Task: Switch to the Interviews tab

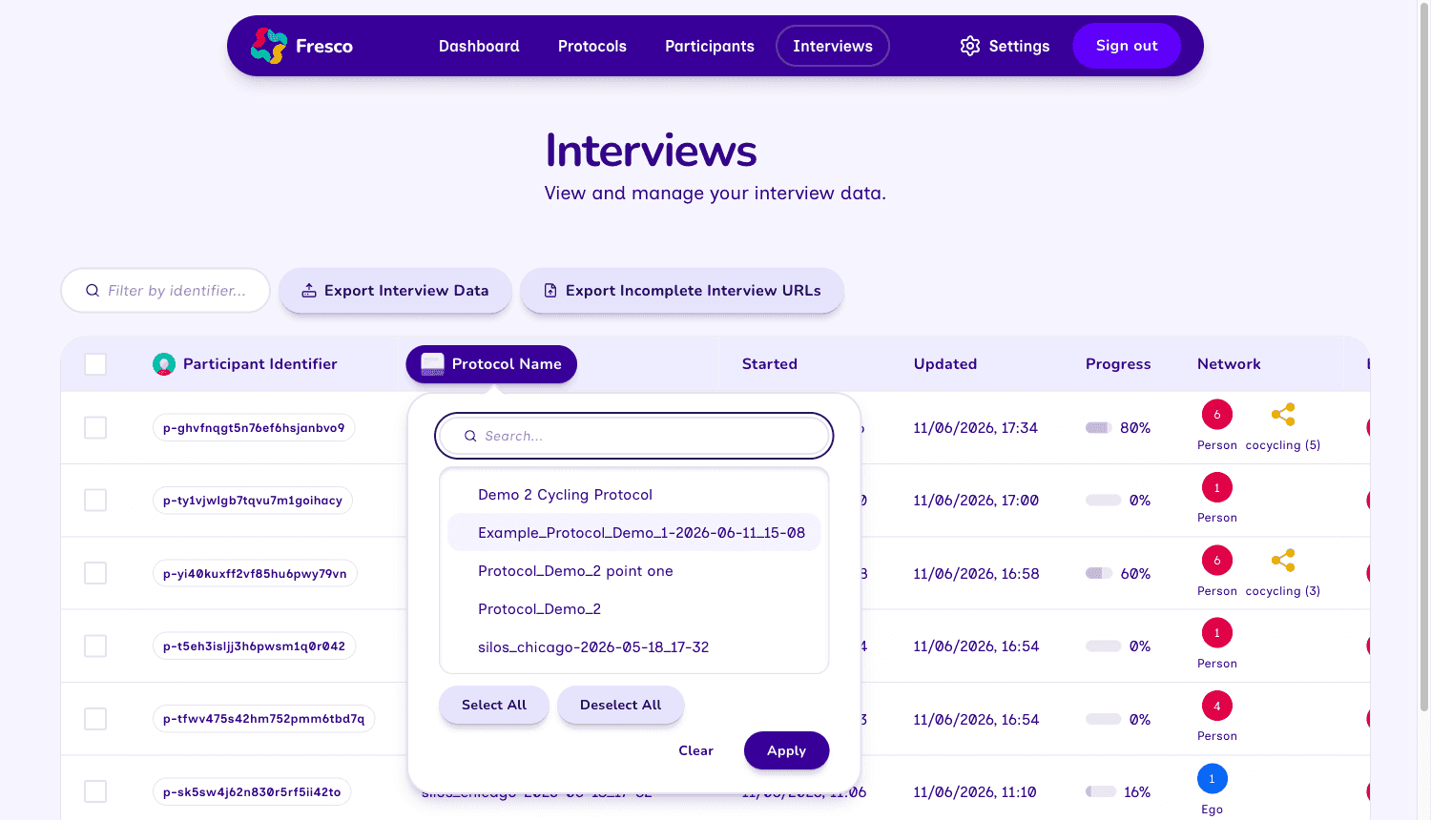Action: pos(833,46)
